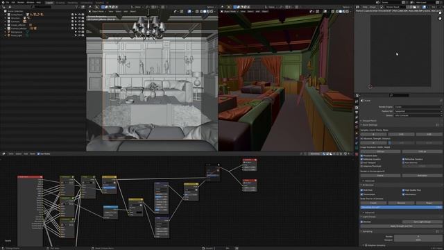
Task: Open Render properties tab icon
Action: coord(357,108)
